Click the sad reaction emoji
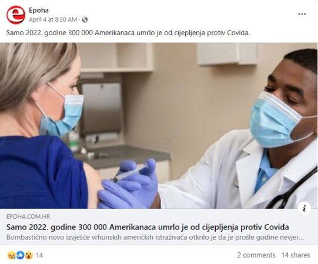Image resolution: width=318 pixels, height=264 pixels. pos(11,255)
